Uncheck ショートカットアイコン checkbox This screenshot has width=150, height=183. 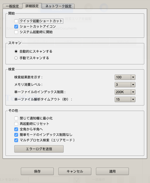[16, 27]
